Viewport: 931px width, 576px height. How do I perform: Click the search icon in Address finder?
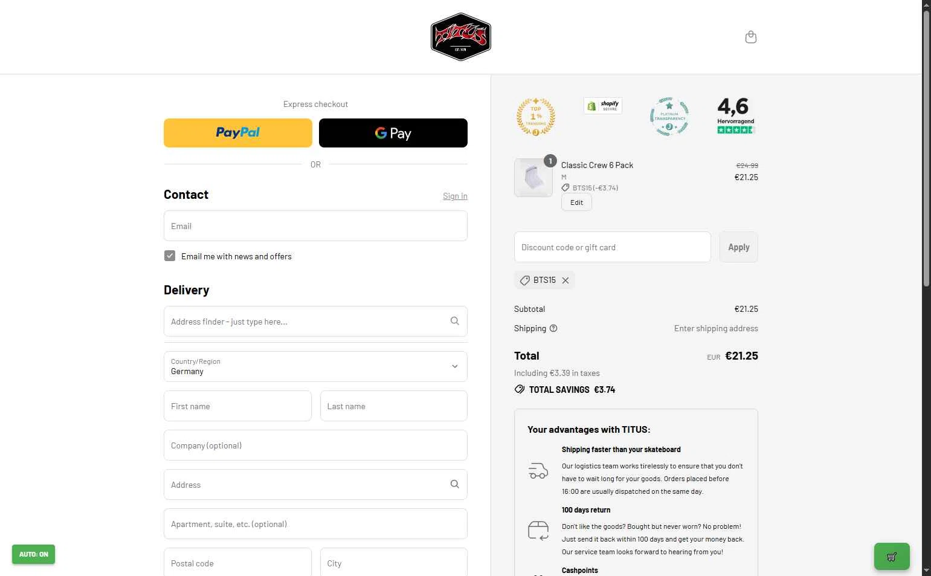(x=455, y=321)
